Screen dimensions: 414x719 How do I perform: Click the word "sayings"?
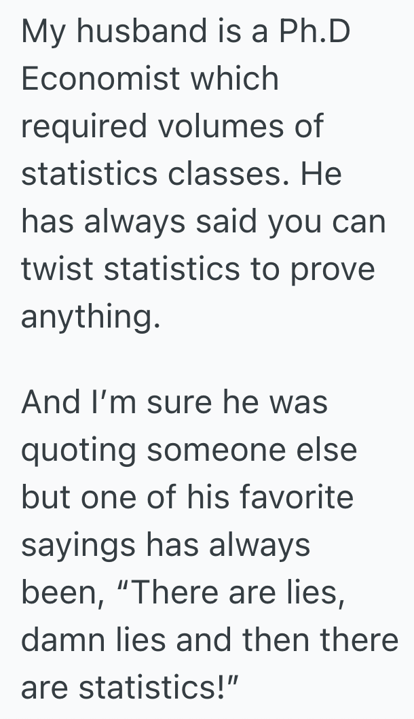pos(83,545)
